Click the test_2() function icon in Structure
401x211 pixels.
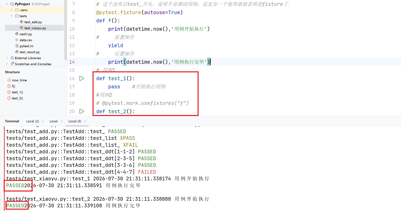tap(9, 98)
